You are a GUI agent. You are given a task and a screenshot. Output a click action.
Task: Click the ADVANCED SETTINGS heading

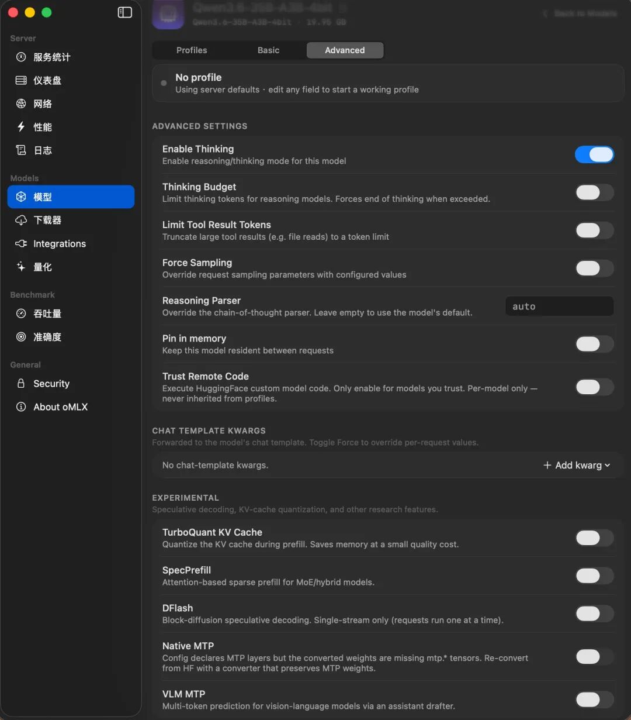(200, 126)
